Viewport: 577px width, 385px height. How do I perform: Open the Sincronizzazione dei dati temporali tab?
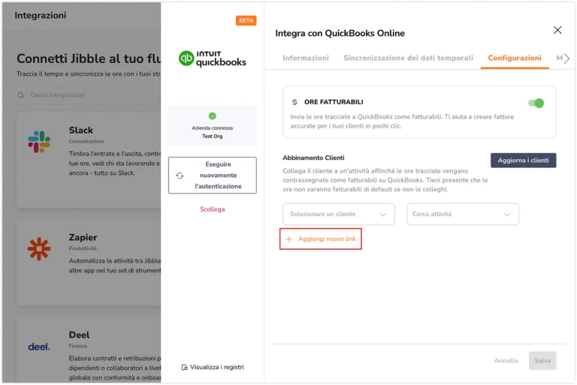(408, 58)
